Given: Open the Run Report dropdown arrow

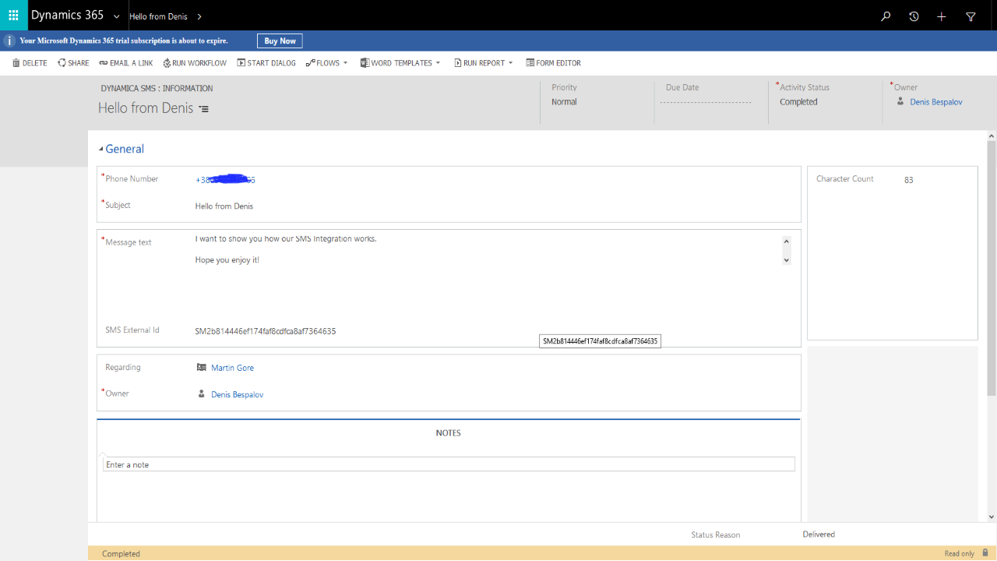Looking at the screenshot, I should (511, 63).
